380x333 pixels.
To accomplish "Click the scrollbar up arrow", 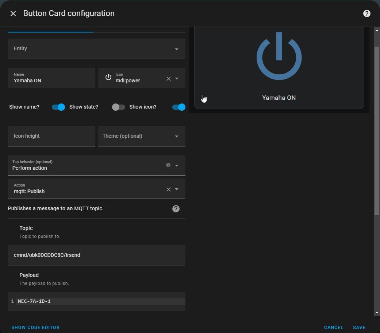I will pos(377,30).
